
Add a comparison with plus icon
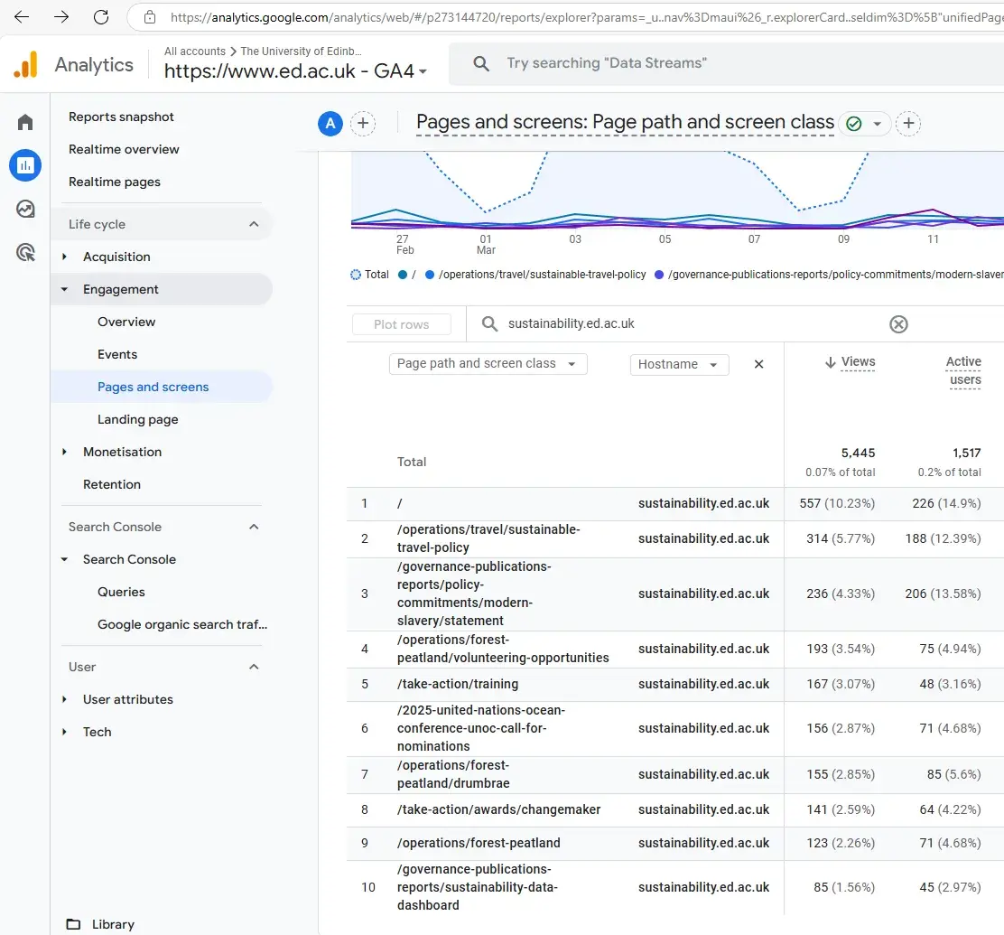pos(363,124)
